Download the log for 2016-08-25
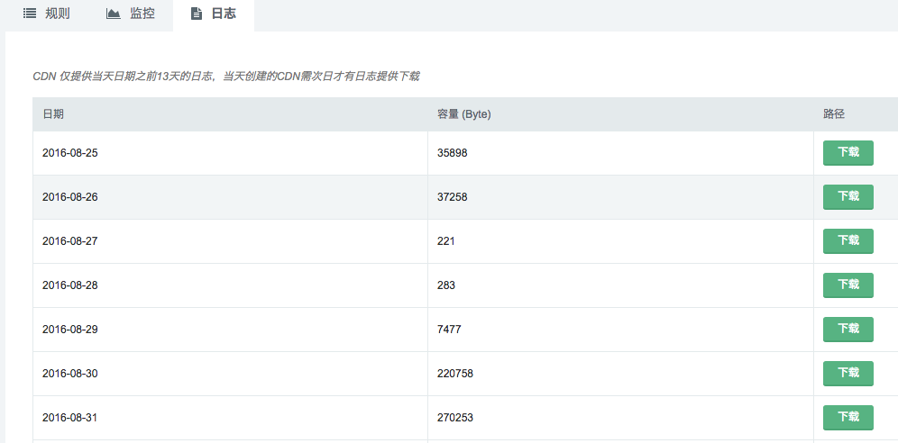The image size is (898, 443). point(848,153)
